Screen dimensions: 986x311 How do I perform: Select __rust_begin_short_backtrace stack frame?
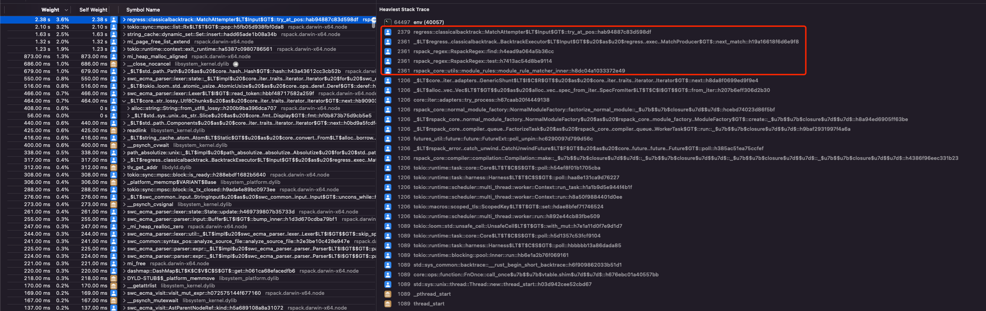pyautogui.click(x=517, y=265)
